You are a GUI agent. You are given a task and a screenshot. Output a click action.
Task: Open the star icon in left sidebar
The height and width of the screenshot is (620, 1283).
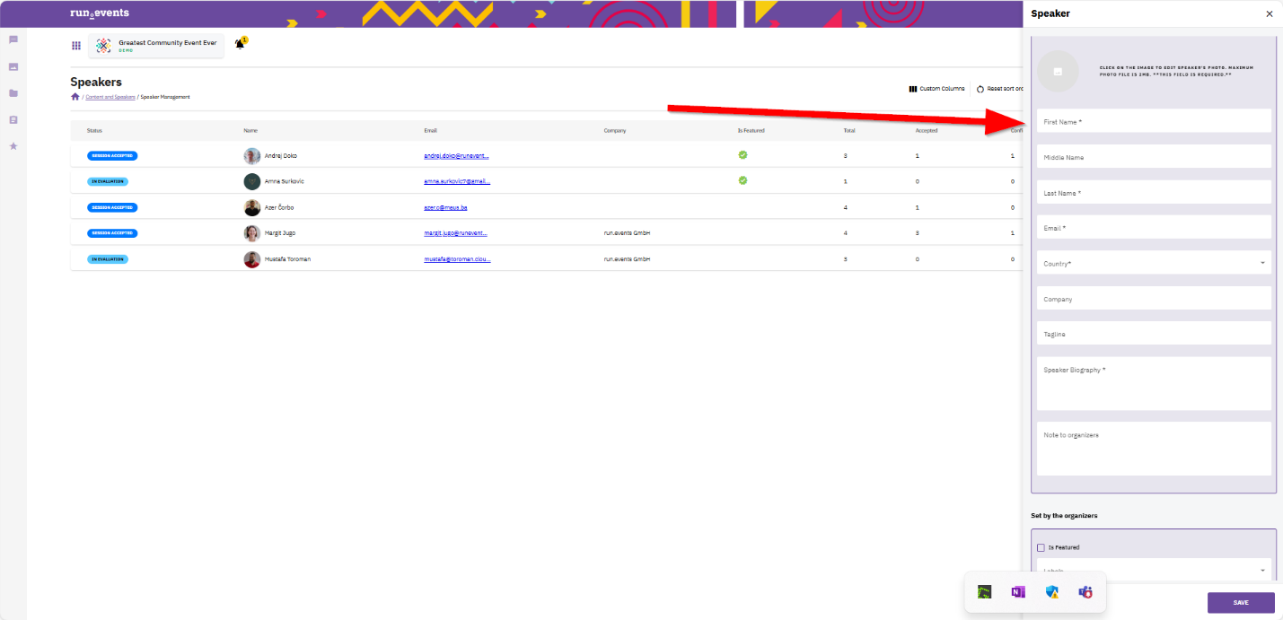[x=13, y=145]
